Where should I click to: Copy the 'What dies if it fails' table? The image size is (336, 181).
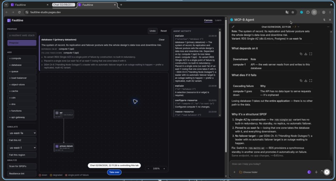(x=301, y=81)
